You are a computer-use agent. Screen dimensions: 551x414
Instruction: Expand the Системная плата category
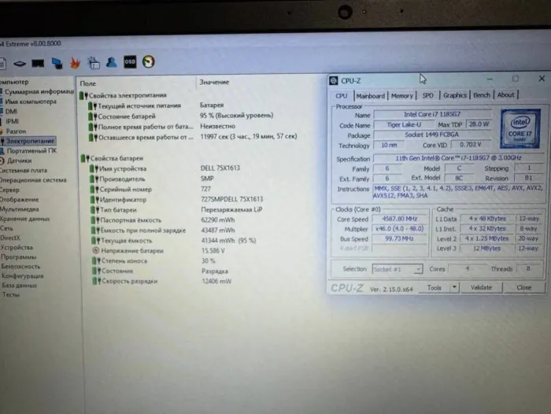pos(22,170)
